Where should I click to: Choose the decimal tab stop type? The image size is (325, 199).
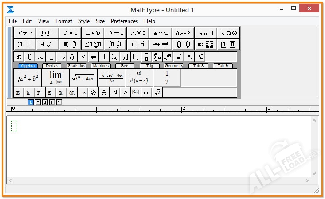(x=59, y=103)
